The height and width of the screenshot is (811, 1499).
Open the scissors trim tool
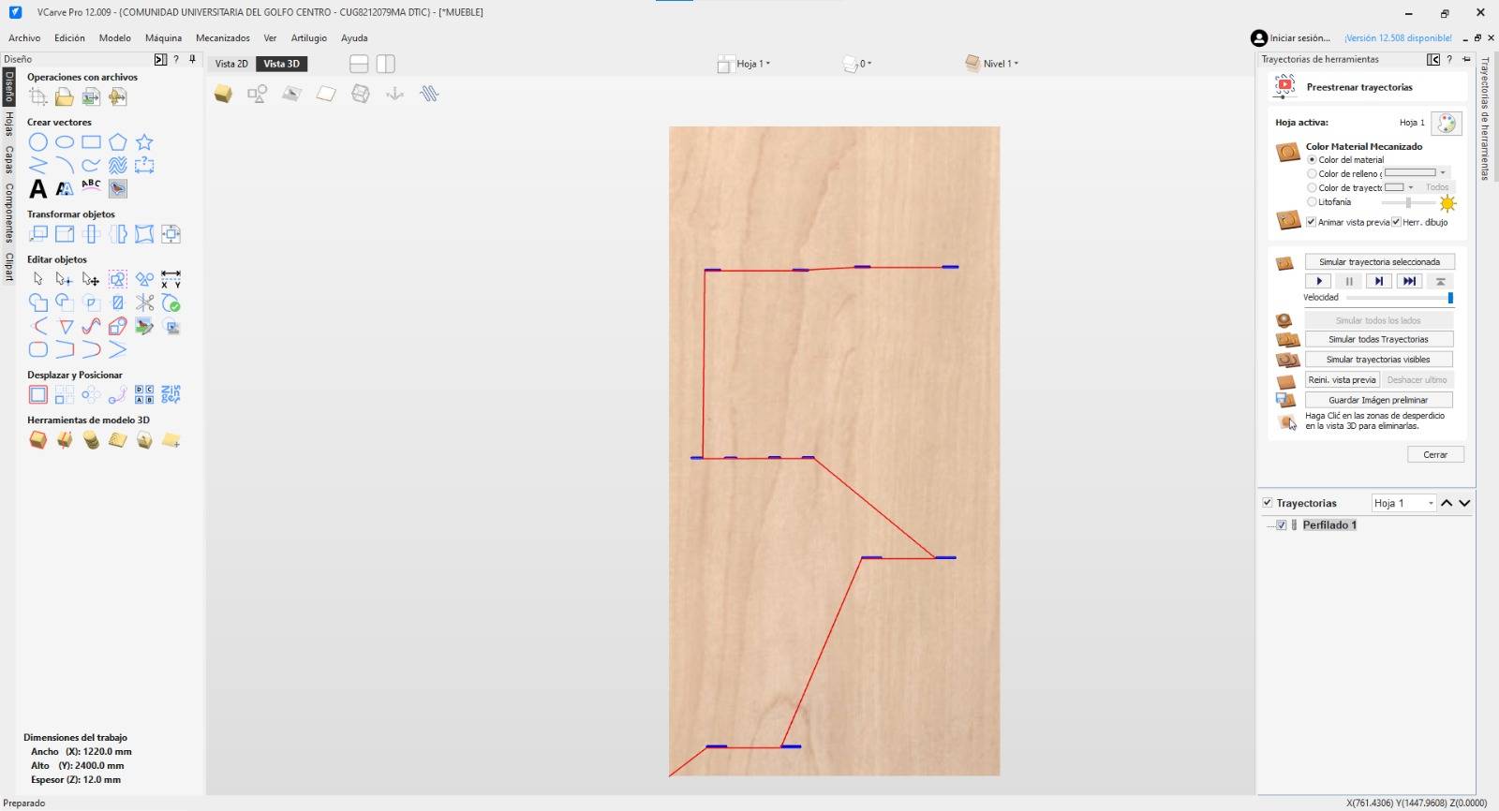click(x=144, y=302)
